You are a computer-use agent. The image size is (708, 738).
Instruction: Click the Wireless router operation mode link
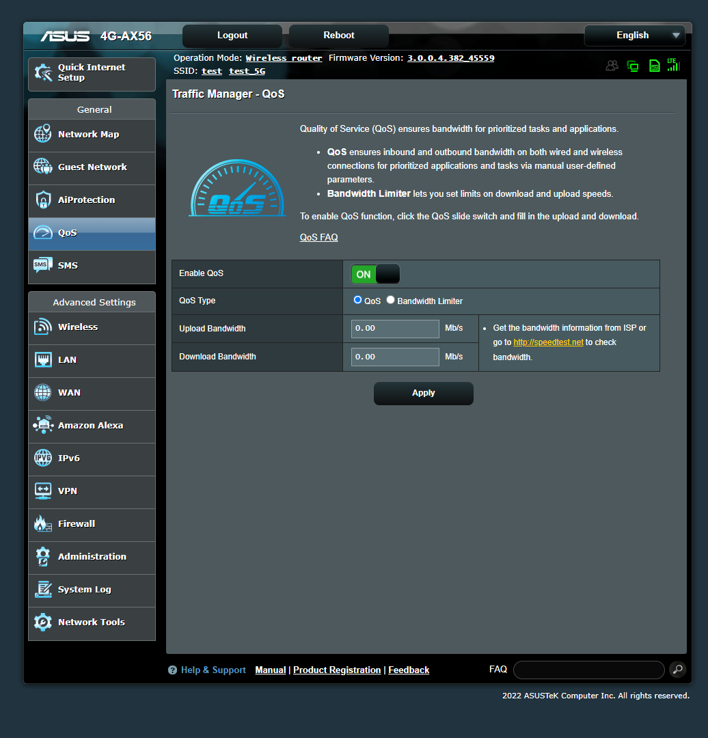(284, 58)
